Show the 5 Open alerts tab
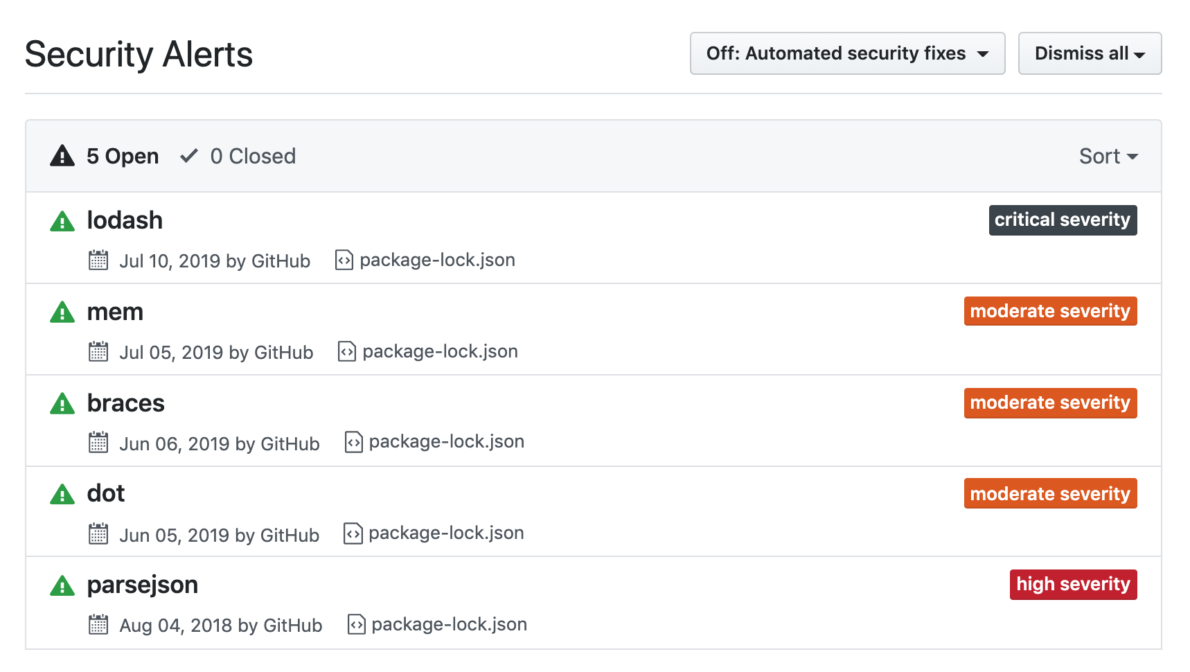The width and height of the screenshot is (1190, 672). [105, 157]
